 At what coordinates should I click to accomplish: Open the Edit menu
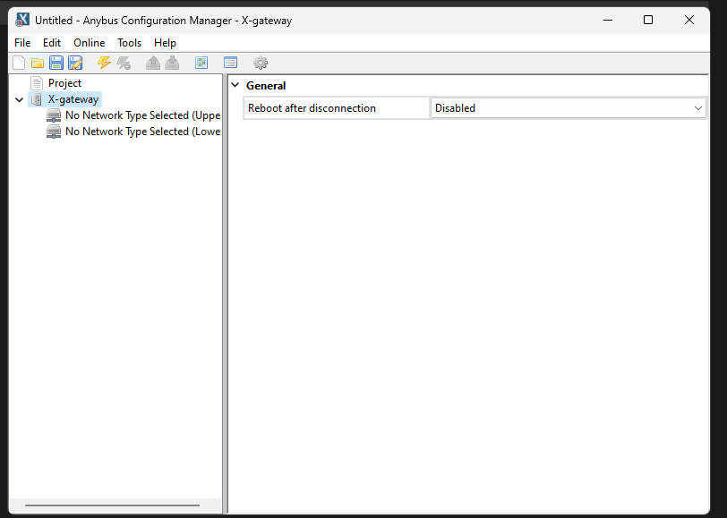52,43
